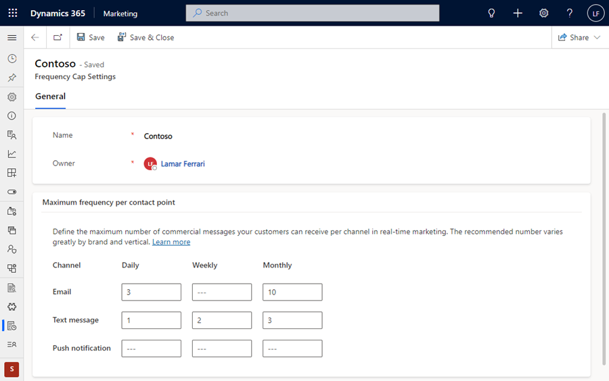Click in the Search box
This screenshot has height=381, width=609.
click(x=313, y=14)
